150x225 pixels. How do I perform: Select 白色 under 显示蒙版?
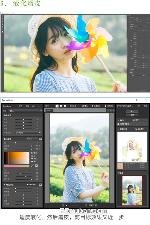32,158
